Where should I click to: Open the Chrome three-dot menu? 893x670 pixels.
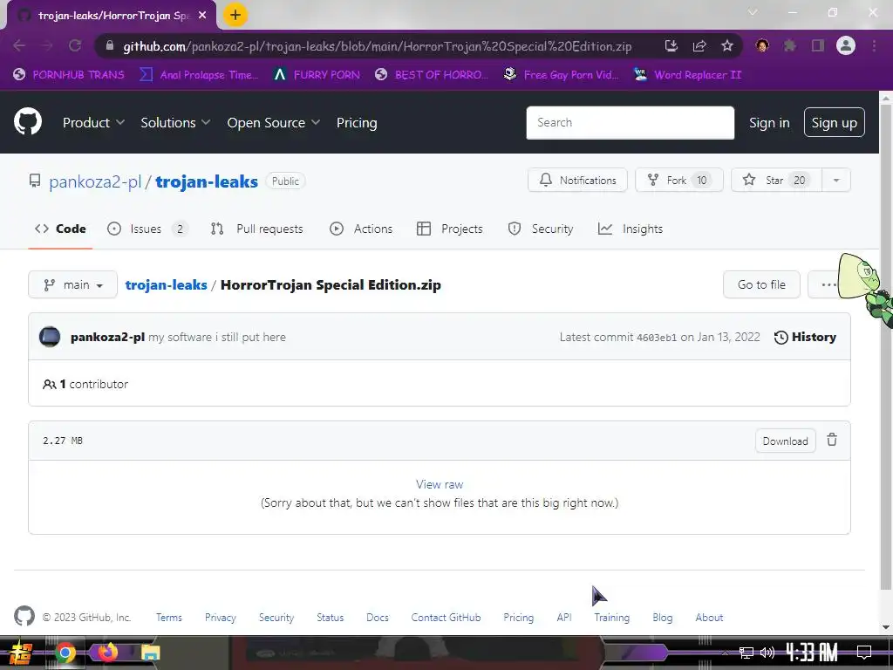pyautogui.click(x=874, y=45)
